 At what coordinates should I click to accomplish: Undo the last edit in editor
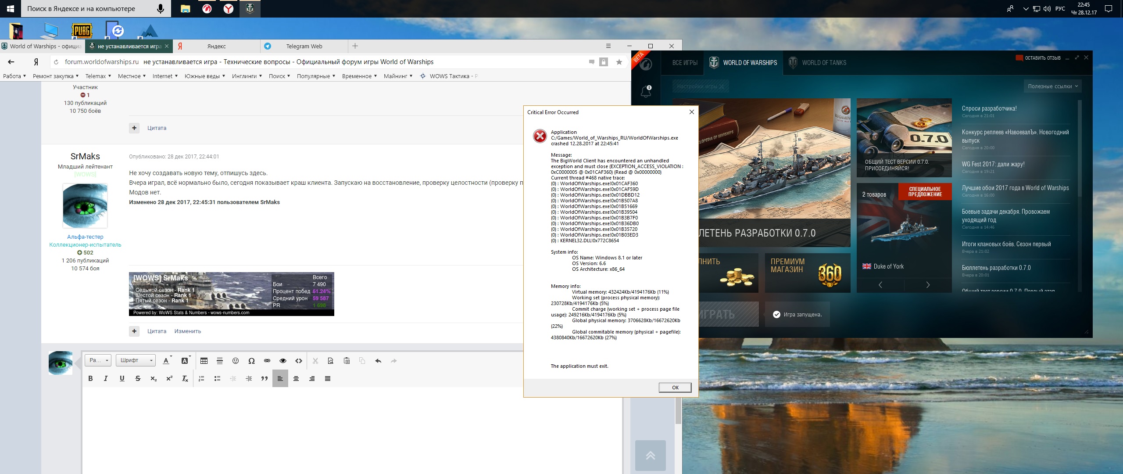point(378,361)
